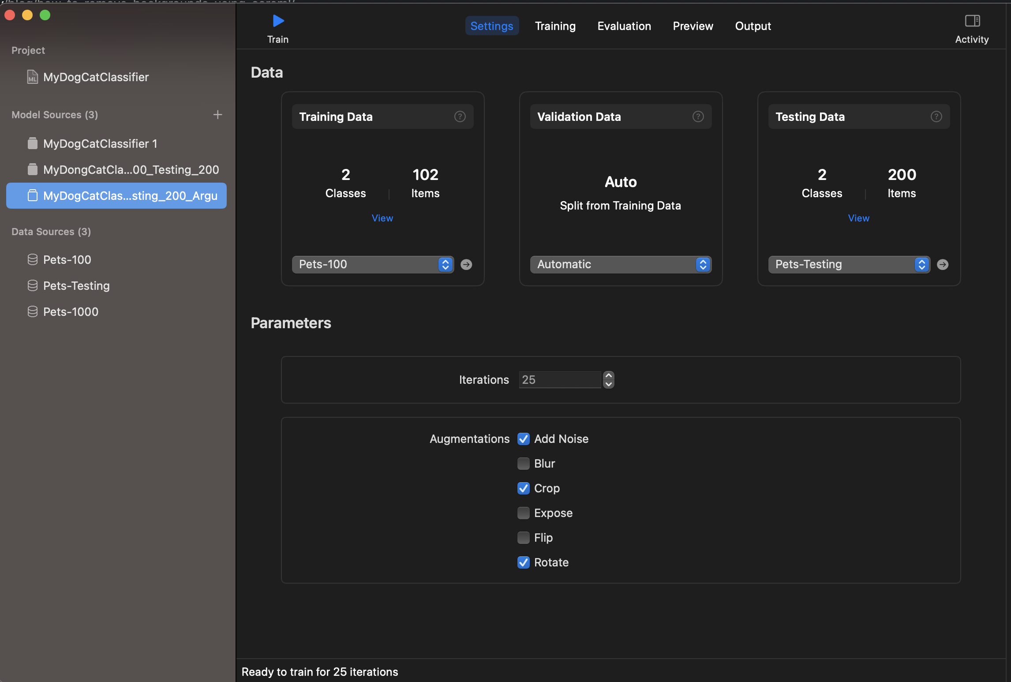Open the Automatic validation data dropdown
This screenshot has height=682, width=1011.
620,264
